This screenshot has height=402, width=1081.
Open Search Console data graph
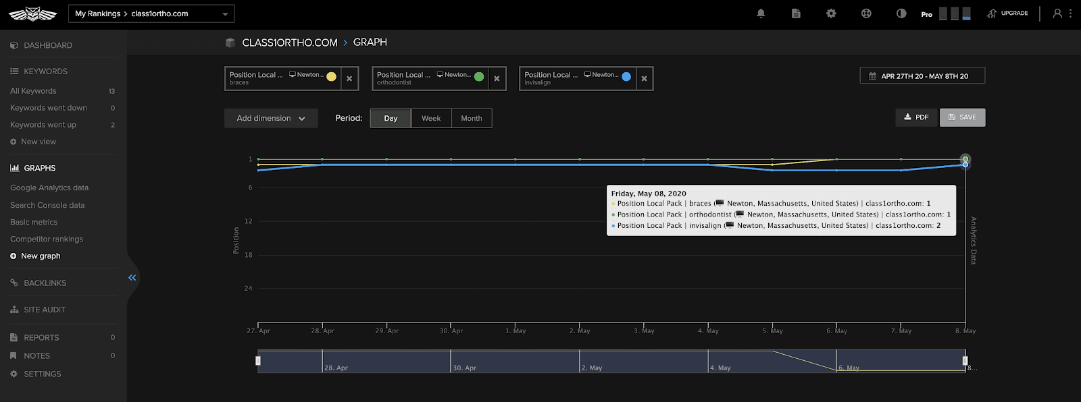[x=47, y=205]
